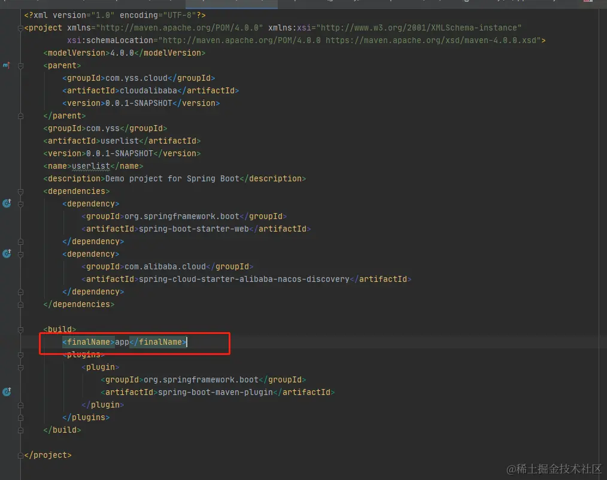Click the com.yss groupId value
This screenshot has width=607, height=480.
click(x=103, y=128)
